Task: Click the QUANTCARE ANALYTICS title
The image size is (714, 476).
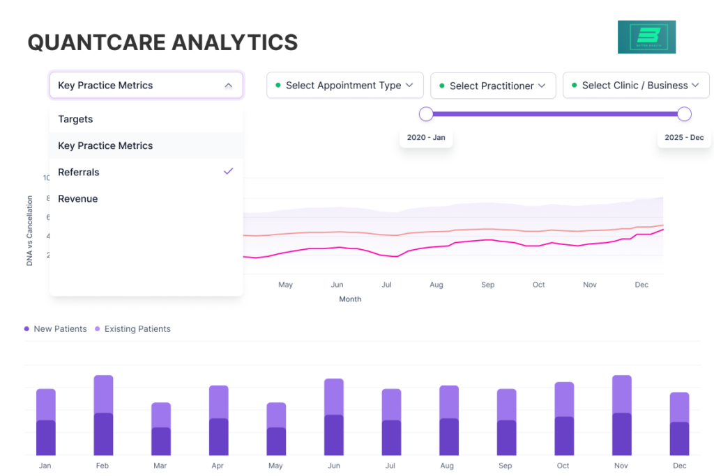Action: [162, 42]
